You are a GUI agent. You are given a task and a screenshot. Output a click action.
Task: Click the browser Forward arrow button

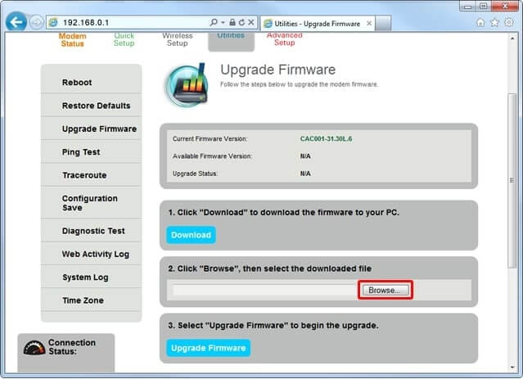pos(37,22)
